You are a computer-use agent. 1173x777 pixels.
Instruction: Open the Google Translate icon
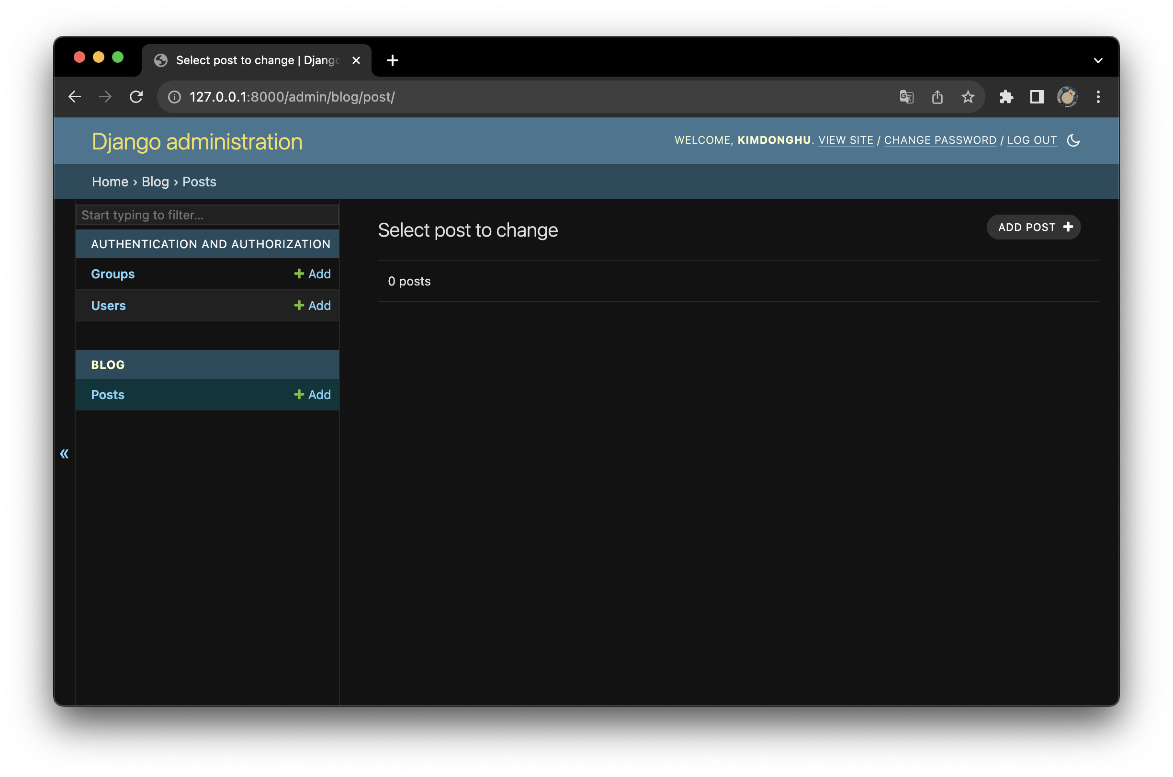(x=906, y=97)
